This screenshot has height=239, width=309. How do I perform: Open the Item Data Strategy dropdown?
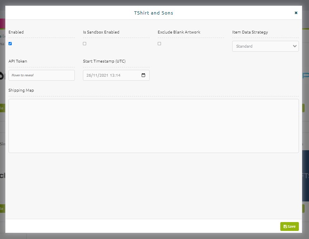tap(265, 46)
